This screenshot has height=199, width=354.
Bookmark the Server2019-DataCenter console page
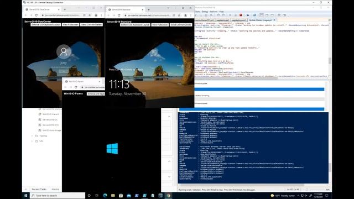[90, 15]
